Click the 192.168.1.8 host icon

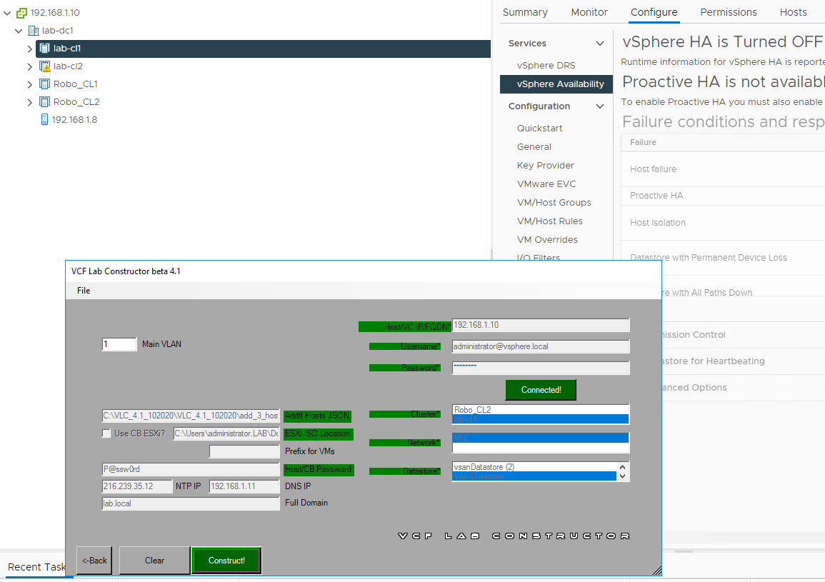(x=44, y=120)
